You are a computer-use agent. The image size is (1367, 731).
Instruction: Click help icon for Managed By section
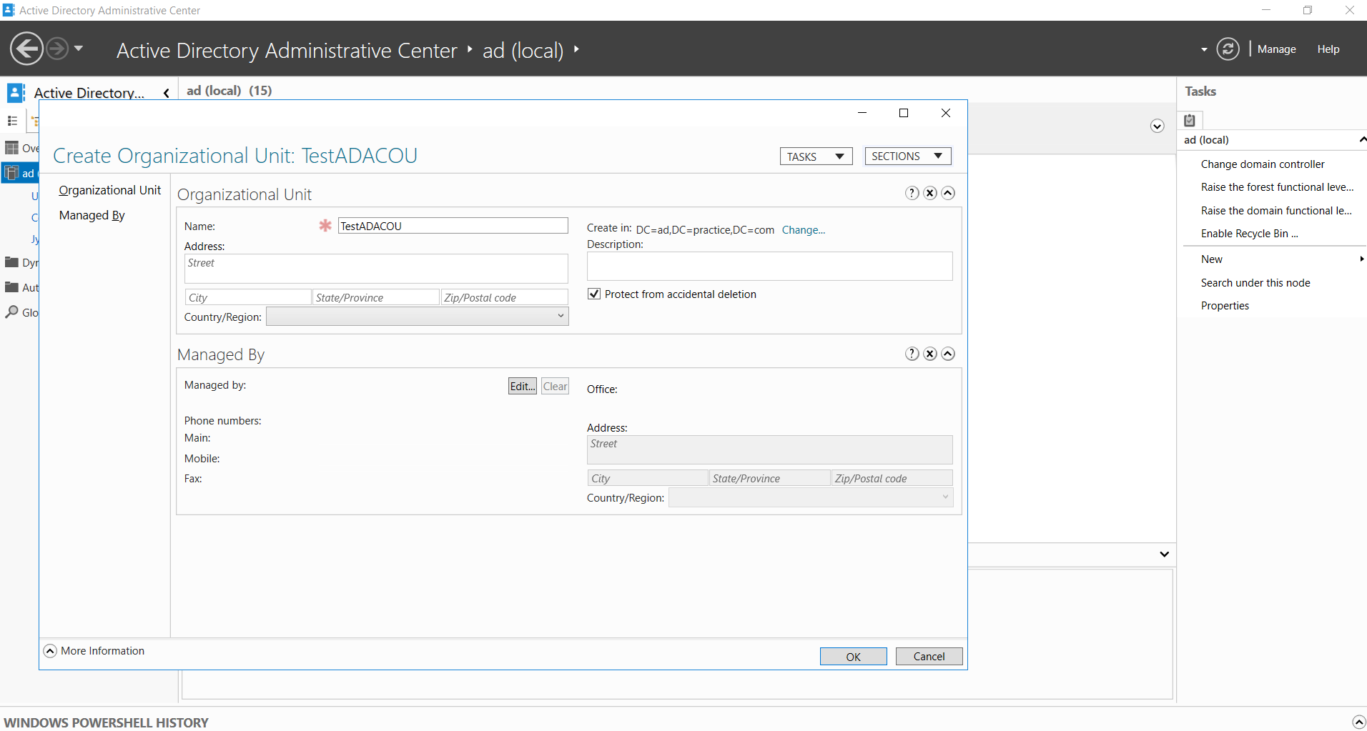point(912,354)
